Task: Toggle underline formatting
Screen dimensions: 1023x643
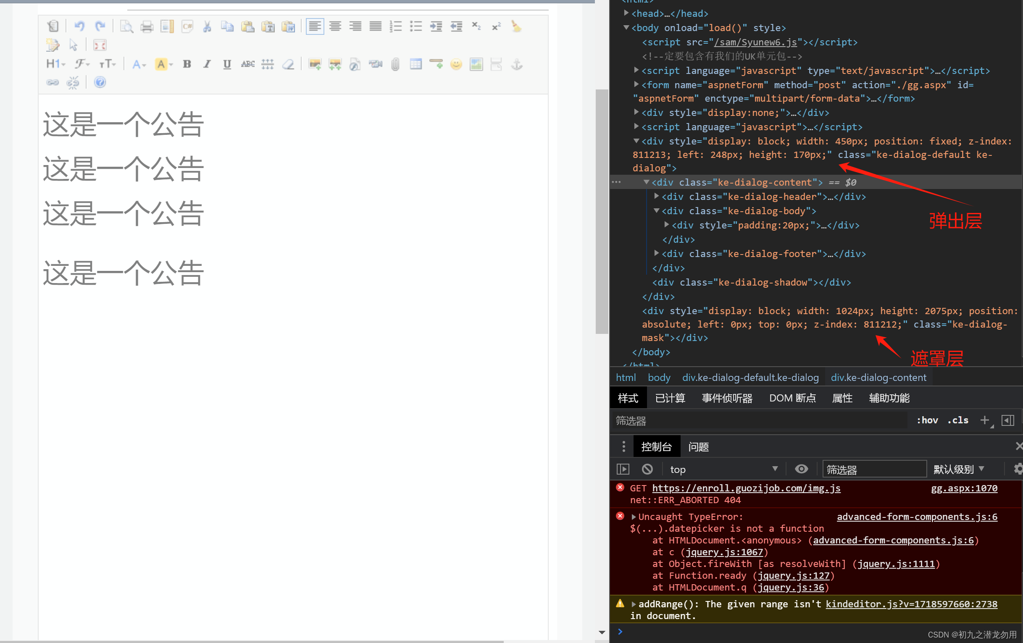Action: (x=227, y=64)
